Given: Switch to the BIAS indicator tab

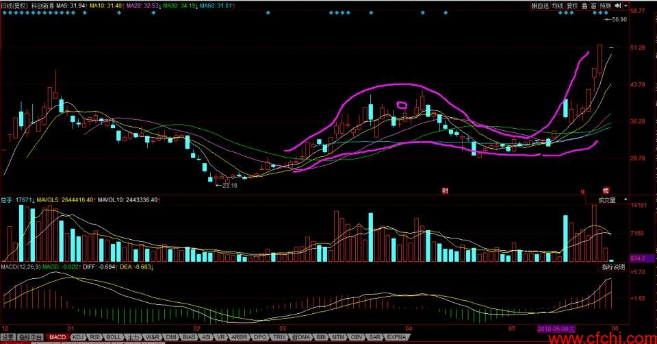Looking at the screenshot, I should coord(189,337).
